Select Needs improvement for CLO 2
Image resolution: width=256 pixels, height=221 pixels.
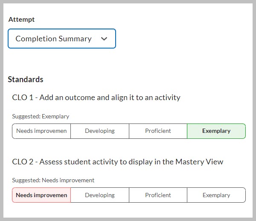(x=41, y=195)
